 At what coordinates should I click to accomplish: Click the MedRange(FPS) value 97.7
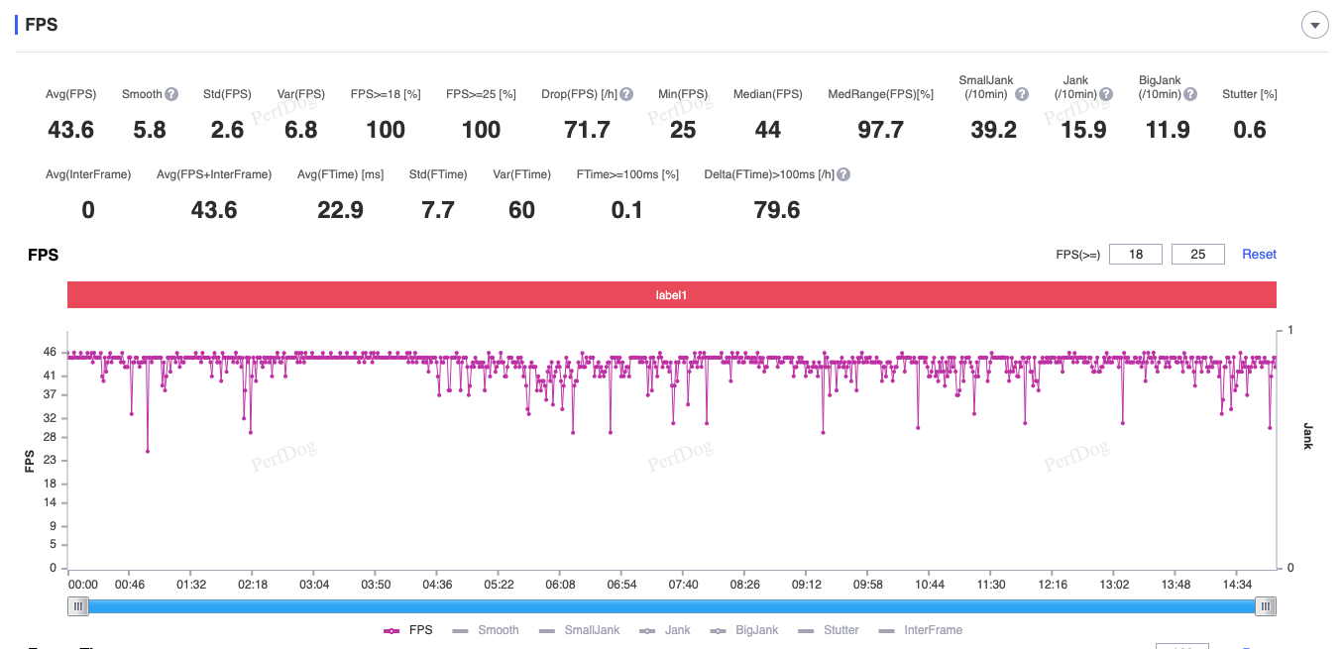(880, 130)
